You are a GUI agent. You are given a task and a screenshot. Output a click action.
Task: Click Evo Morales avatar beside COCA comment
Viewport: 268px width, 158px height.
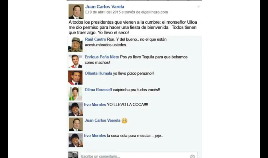76,109
